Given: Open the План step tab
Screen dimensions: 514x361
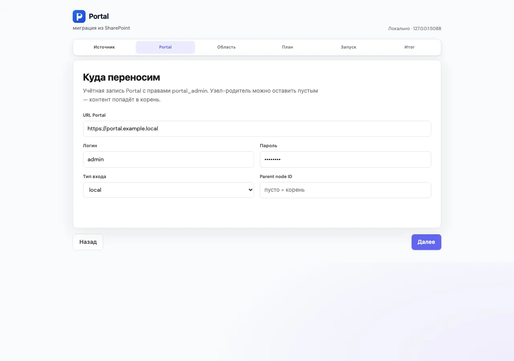Looking at the screenshot, I should pyautogui.click(x=288, y=47).
